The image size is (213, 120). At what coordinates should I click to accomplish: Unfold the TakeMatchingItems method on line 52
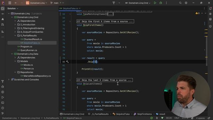point(70,14)
